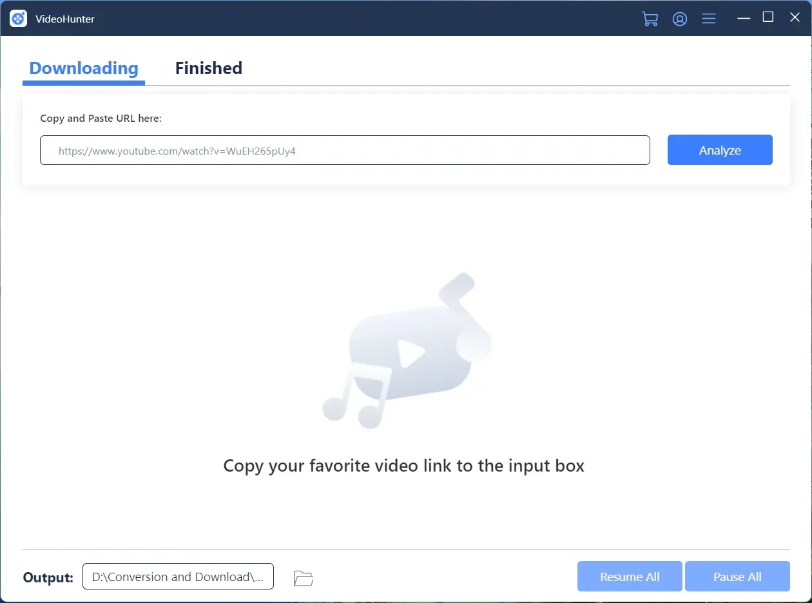Screen dimensions: 812x603
Task: Select the output path field
Action: pos(178,577)
